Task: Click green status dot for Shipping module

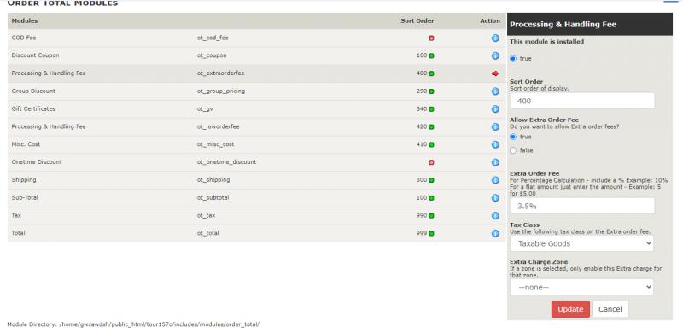Action: [431, 180]
